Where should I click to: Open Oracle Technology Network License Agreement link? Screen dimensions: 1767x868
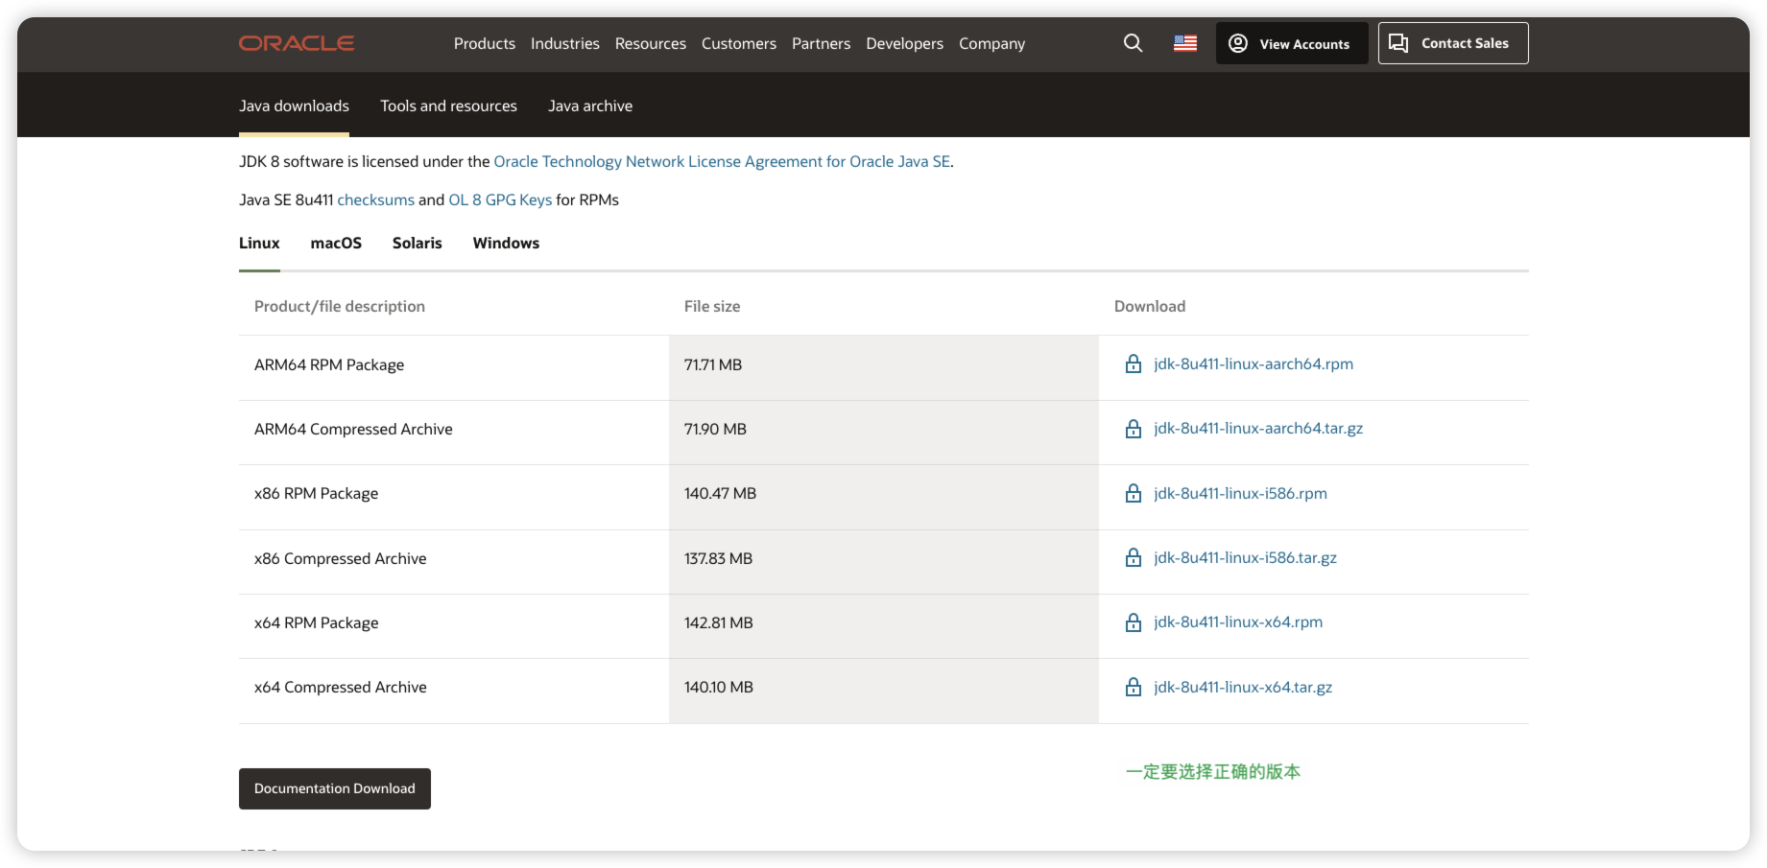pyautogui.click(x=722, y=161)
